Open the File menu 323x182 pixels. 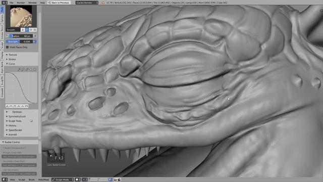click(11, 3)
